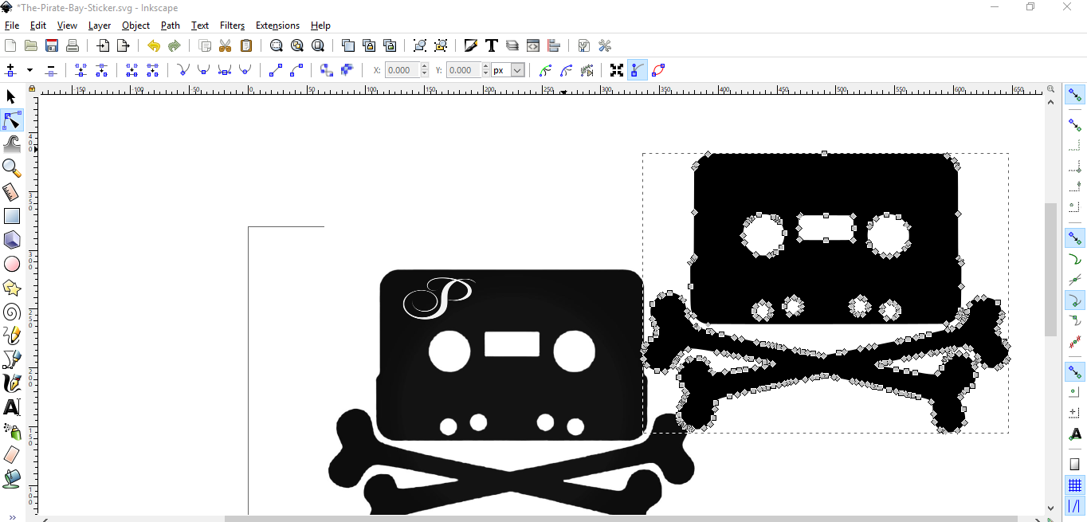Open Text and Font dialog
This screenshot has height=522, width=1087.
click(x=492, y=45)
